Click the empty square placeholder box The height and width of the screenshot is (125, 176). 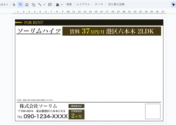153,111
